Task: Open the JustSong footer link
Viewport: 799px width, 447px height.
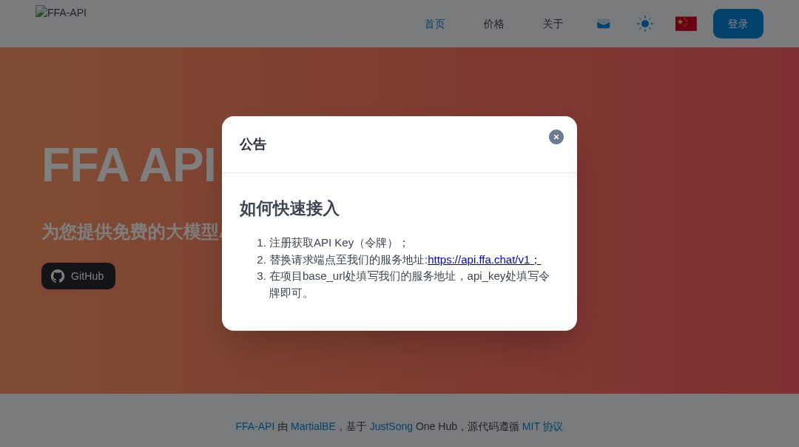Action: [x=391, y=426]
